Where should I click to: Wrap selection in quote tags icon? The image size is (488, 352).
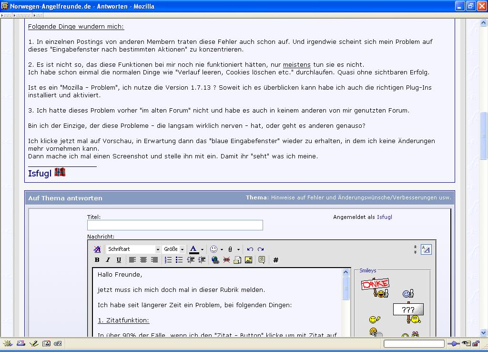coord(262,260)
